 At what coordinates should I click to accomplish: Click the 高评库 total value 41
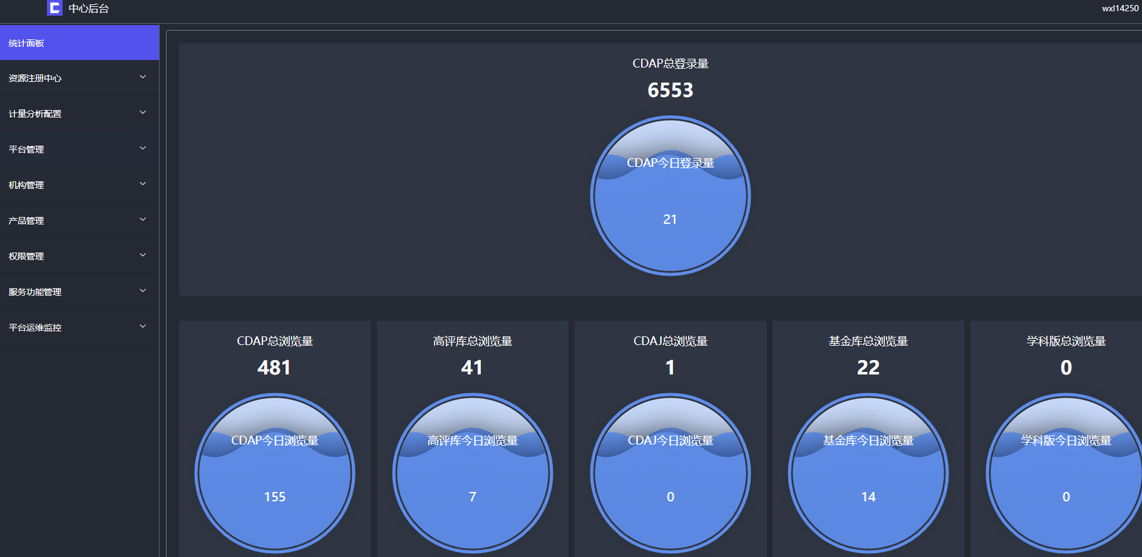(x=472, y=368)
